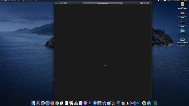This screenshot has height=106, width=189.
Task: Open the Edit menu
Action: coord(12,1)
